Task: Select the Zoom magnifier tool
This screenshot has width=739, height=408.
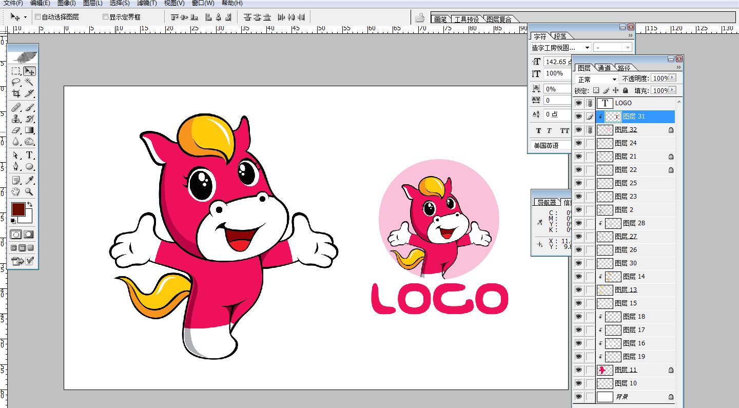Action: click(29, 191)
